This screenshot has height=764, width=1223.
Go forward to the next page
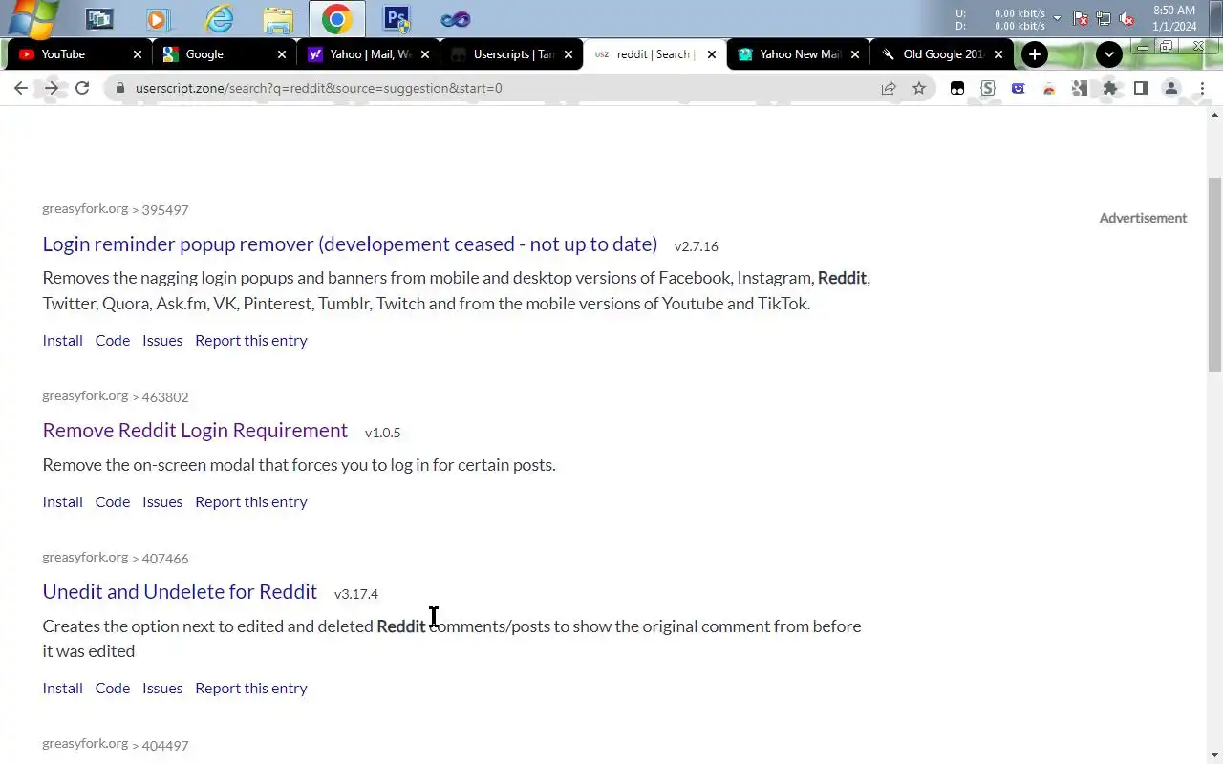(52, 88)
